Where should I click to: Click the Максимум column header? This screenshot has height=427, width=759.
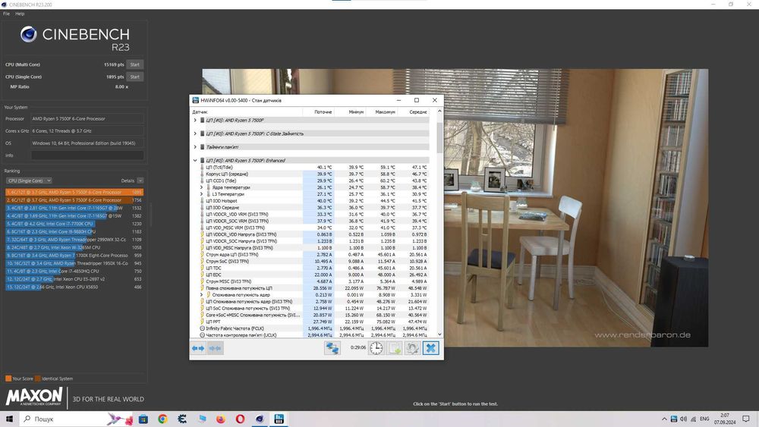tap(382, 111)
